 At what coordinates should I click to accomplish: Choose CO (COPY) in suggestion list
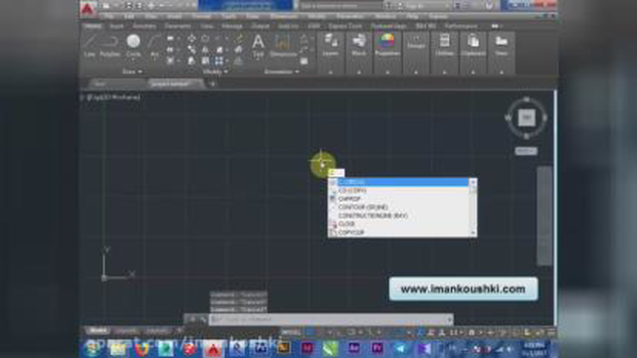(398, 190)
